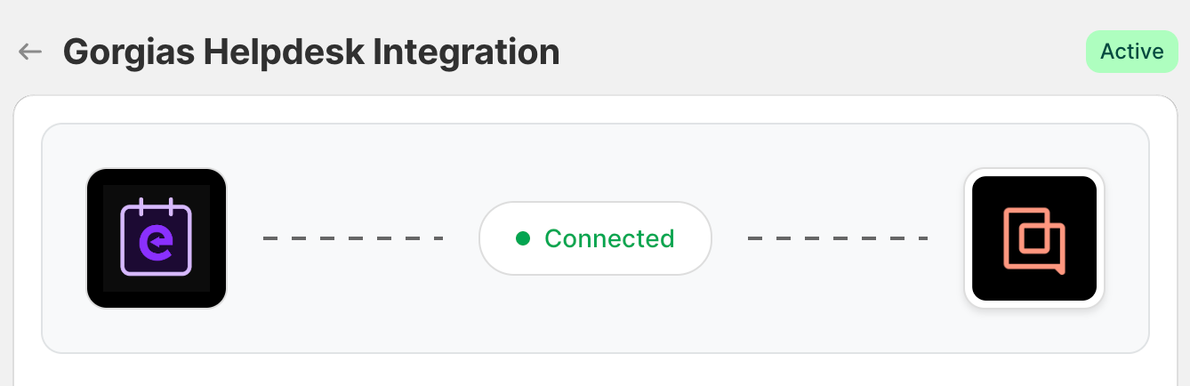Click the left dashed connector line

coord(353,238)
